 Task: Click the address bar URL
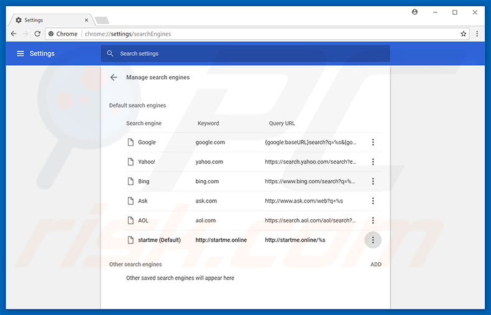click(x=128, y=34)
